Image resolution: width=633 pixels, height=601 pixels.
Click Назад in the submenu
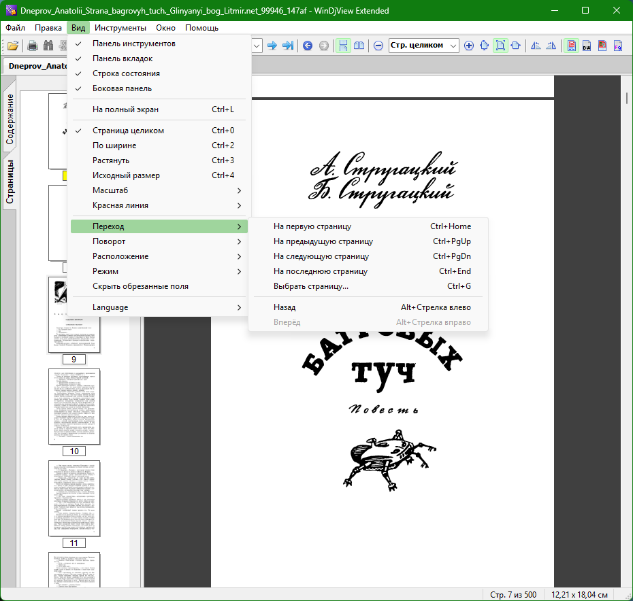[368, 307]
